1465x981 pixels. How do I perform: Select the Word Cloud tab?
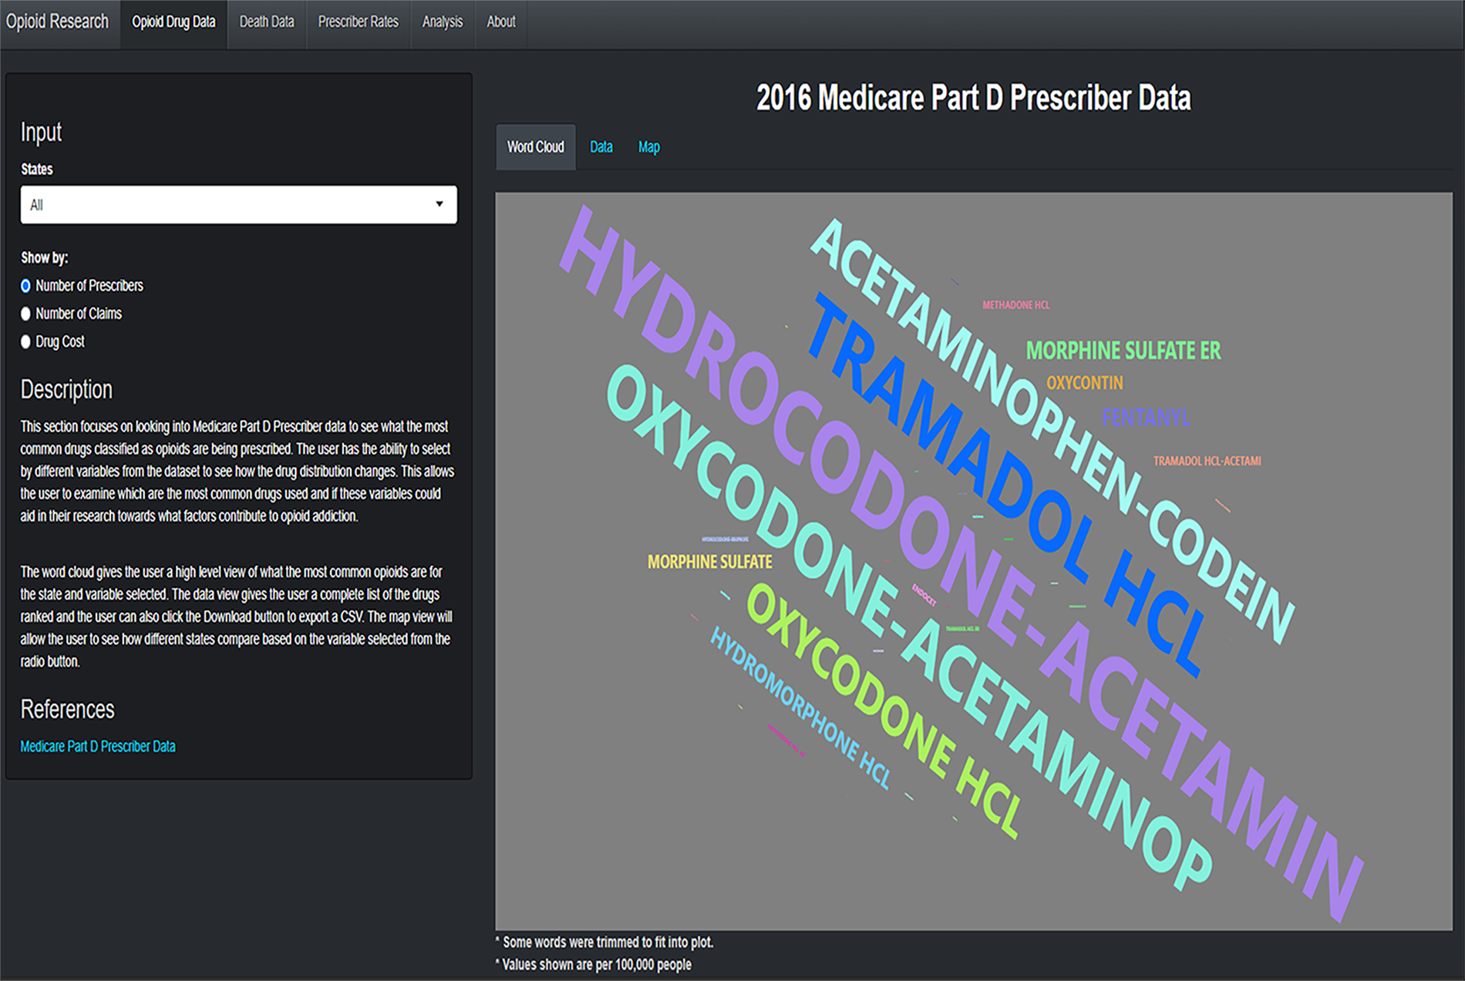pos(535,146)
